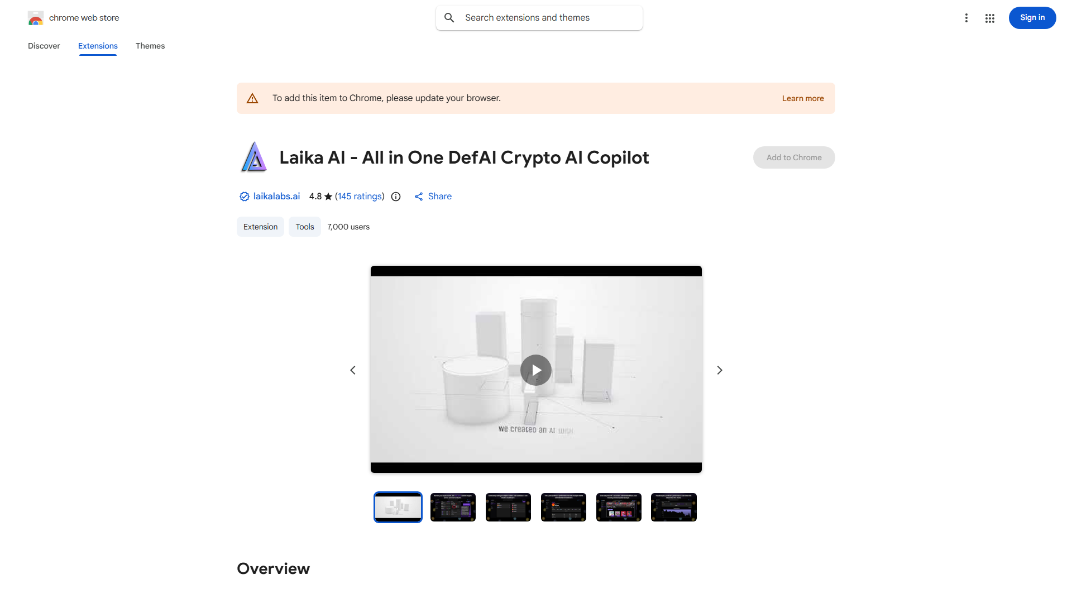This screenshot has width=1072, height=603.
Task: Open the three-dot more options menu
Action: (966, 18)
